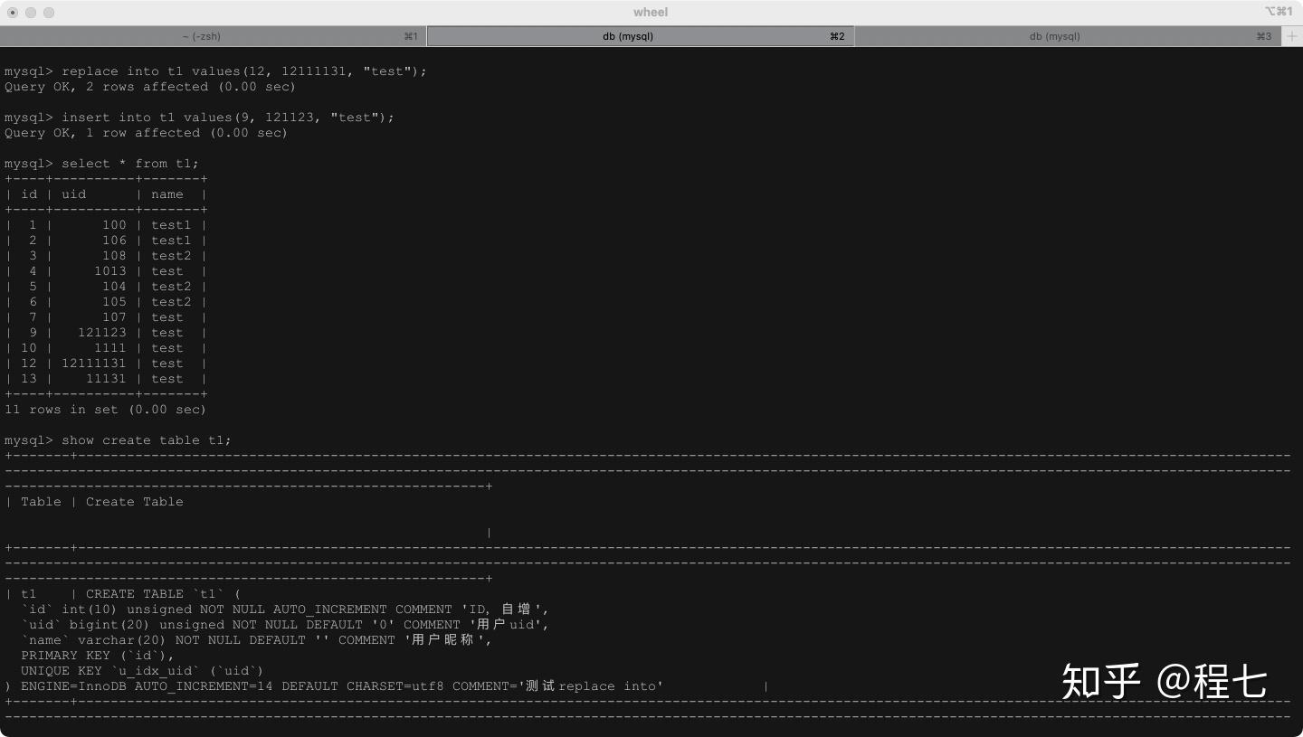Click the zoom window button

(x=49, y=13)
